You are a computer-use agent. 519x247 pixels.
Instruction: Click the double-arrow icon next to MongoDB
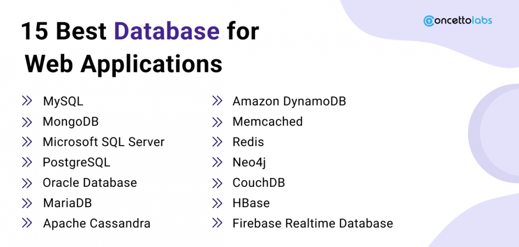pos(27,121)
